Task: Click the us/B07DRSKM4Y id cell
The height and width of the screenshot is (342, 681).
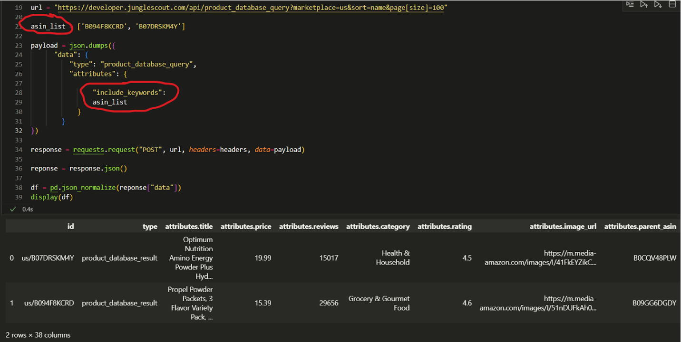Action: 48,258
